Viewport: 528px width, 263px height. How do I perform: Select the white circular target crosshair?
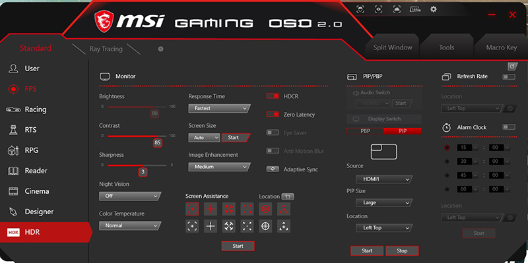point(265,226)
